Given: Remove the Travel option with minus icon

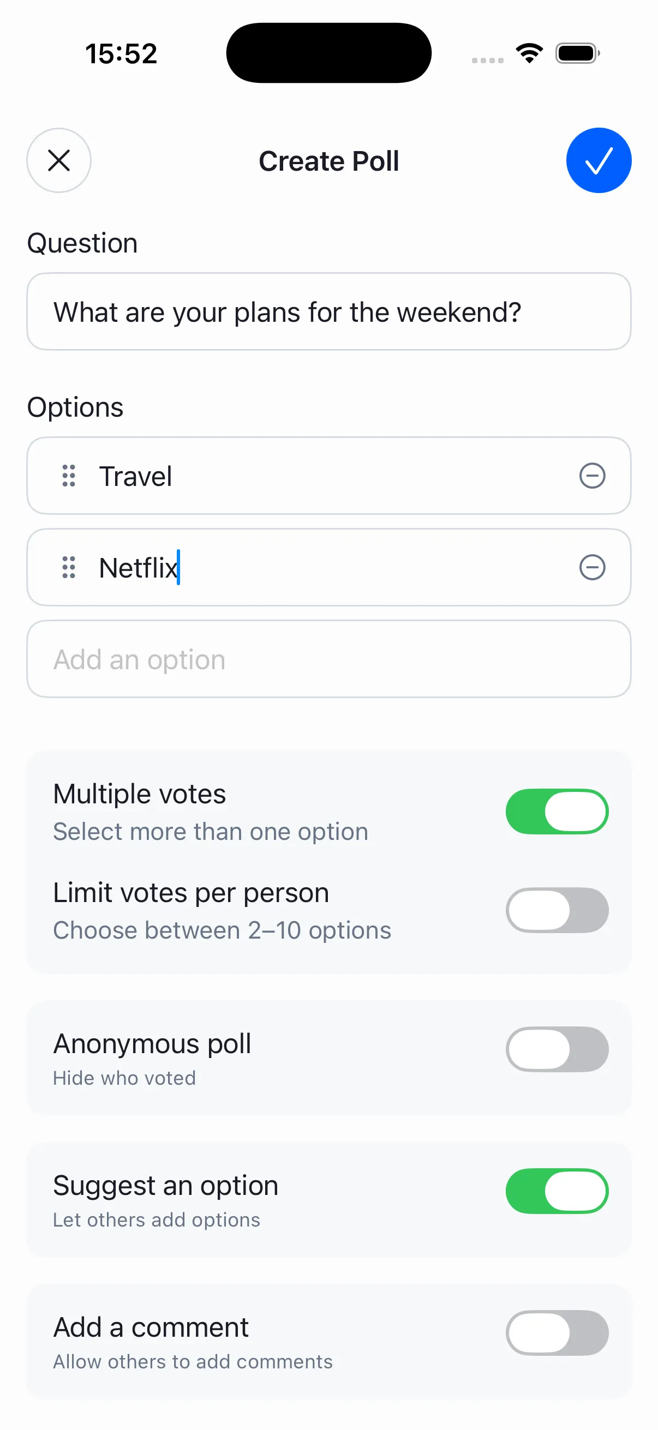Looking at the screenshot, I should tap(592, 476).
